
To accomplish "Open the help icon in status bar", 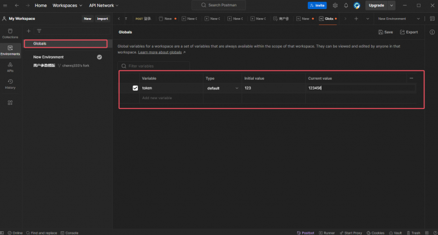I will point(435,233).
